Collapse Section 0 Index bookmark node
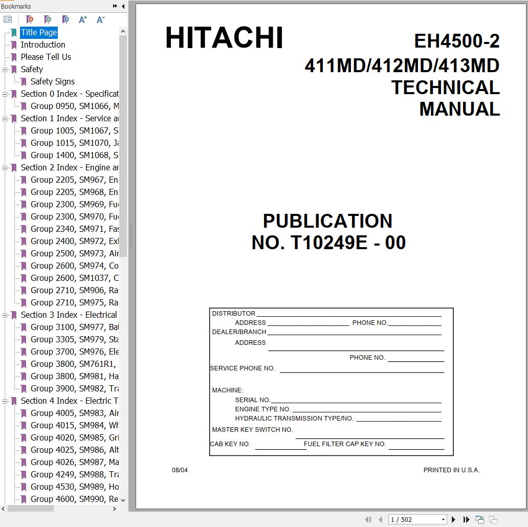The height and width of the screenshot is (527, 528). [5, 94]
